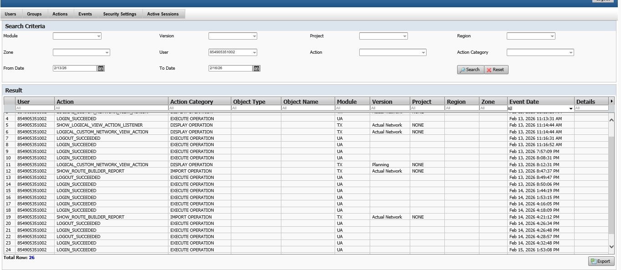Click the Search button with magnifier icon
This screenshot has width=621, height=270.
point(470,70)
